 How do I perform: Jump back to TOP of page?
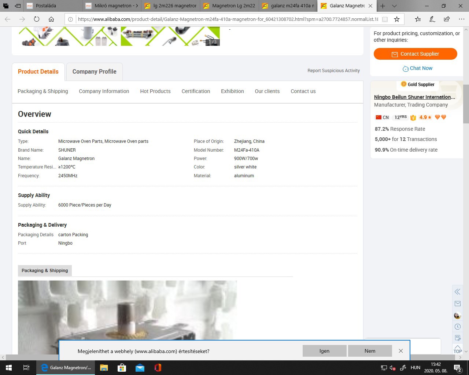[x=458, y=349]
